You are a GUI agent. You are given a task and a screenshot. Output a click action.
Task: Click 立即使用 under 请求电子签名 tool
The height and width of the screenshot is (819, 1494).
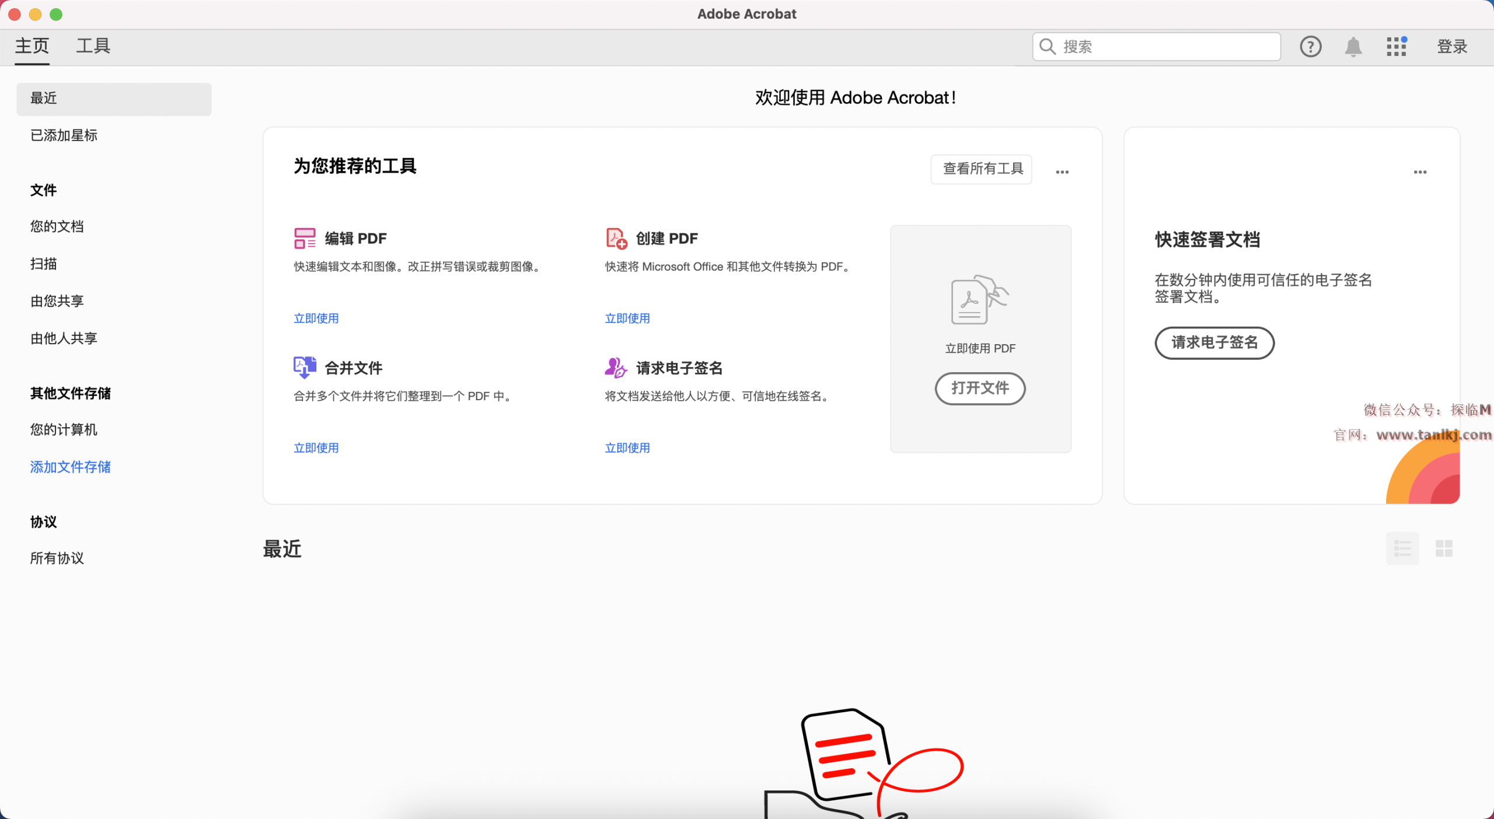click(627, 448)
